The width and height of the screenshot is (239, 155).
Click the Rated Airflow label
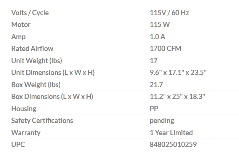[x=32, y=49]
